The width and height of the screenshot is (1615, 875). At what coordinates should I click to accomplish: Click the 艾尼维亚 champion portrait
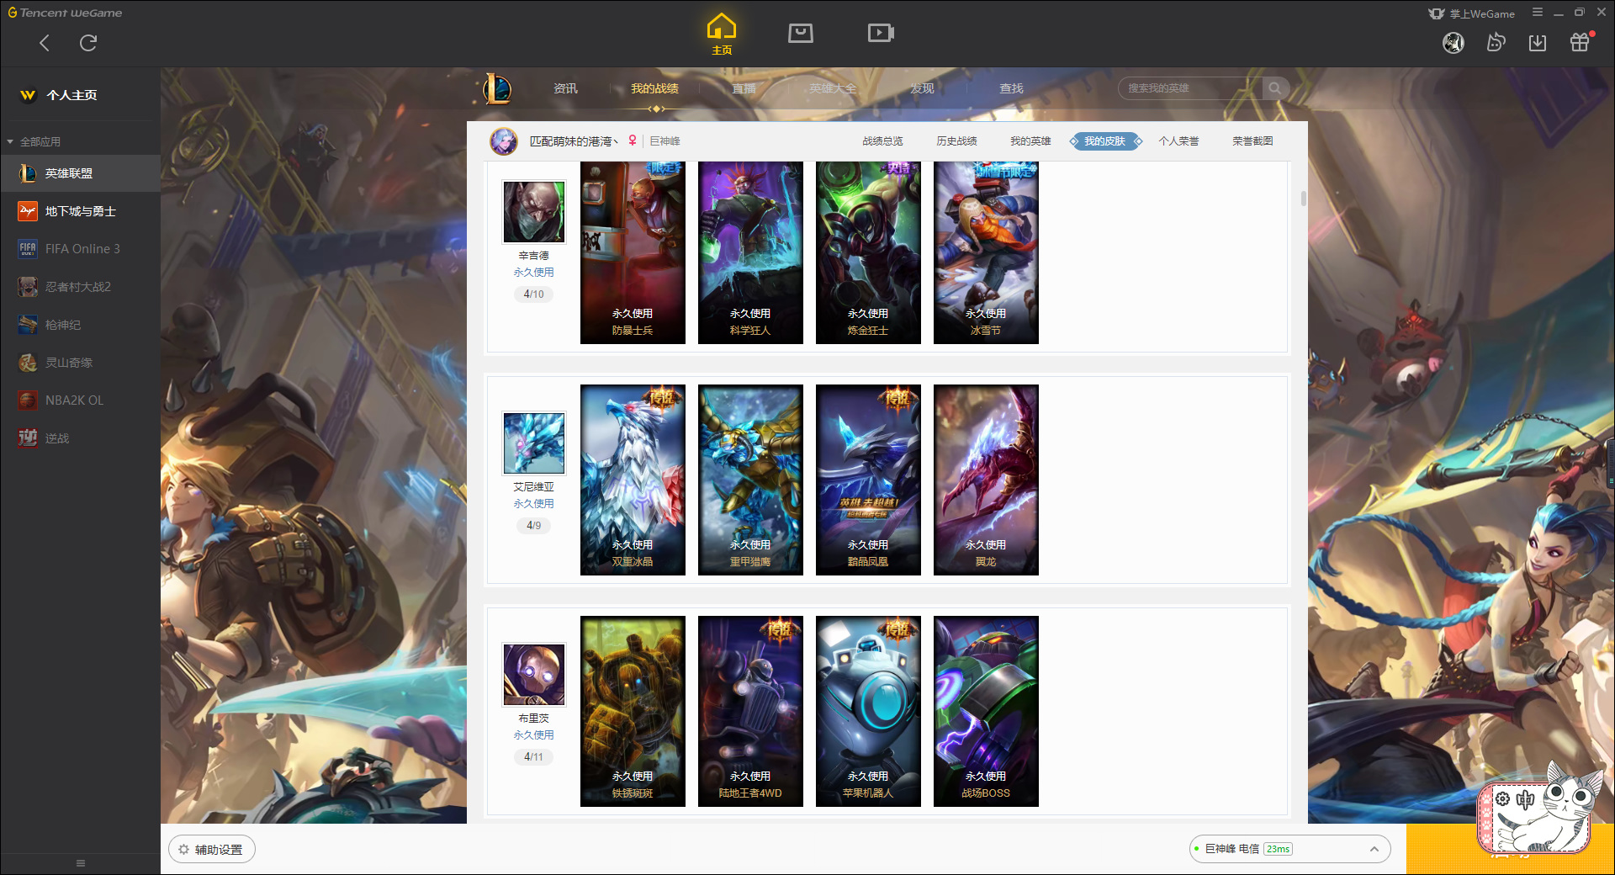[x=534, y=443]
